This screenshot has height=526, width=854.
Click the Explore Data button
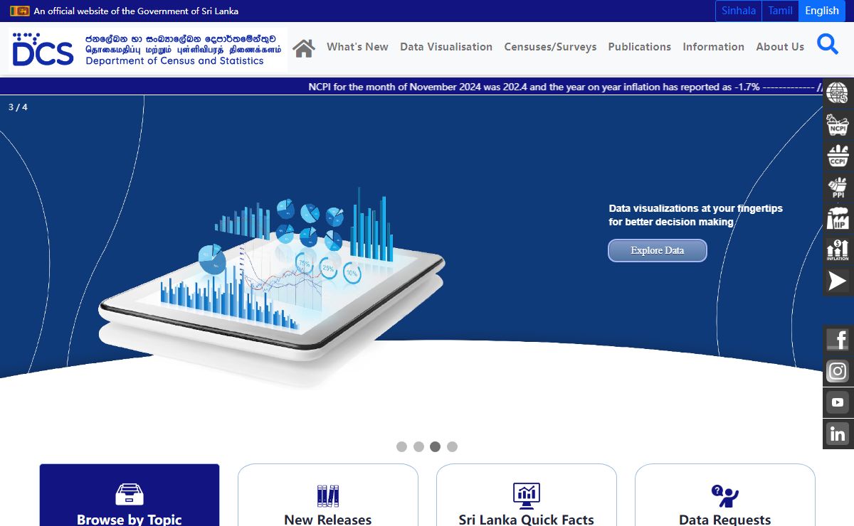(658, 250)
